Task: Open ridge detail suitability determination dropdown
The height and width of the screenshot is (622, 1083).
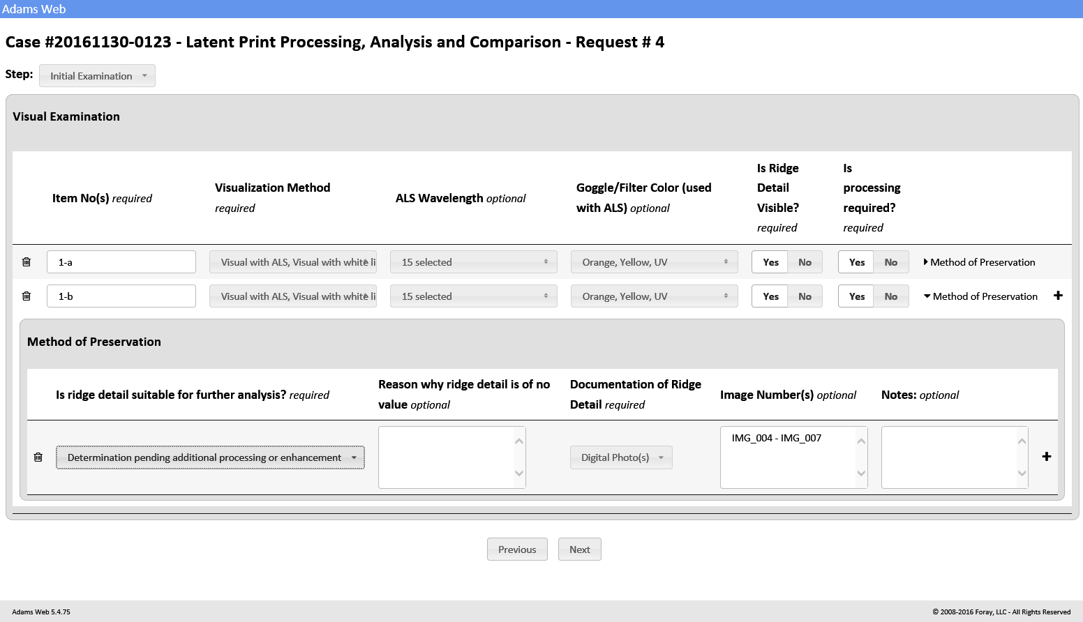Action: point(210,457)
